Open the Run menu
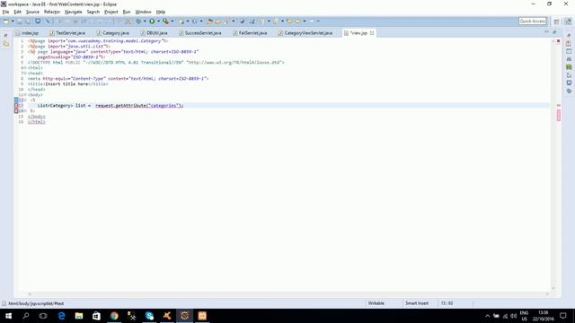The width and height of the screenshot is (575, 323). pyautogui.click(x=127, y=12)
